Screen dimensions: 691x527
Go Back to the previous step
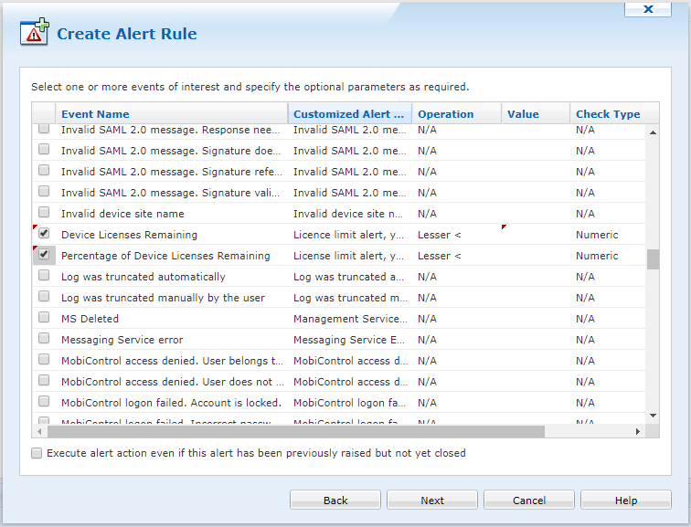click(x=335, y=500)
